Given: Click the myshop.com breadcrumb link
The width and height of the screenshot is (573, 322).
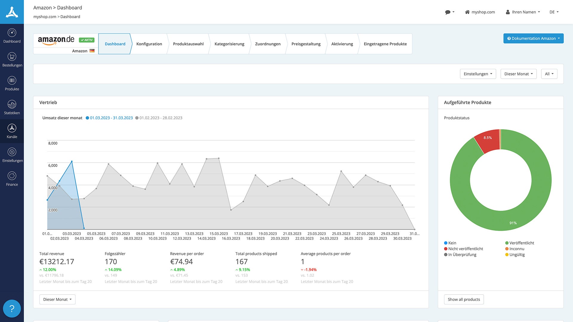Looking at the screenshot, I should (x=45, y=17).
